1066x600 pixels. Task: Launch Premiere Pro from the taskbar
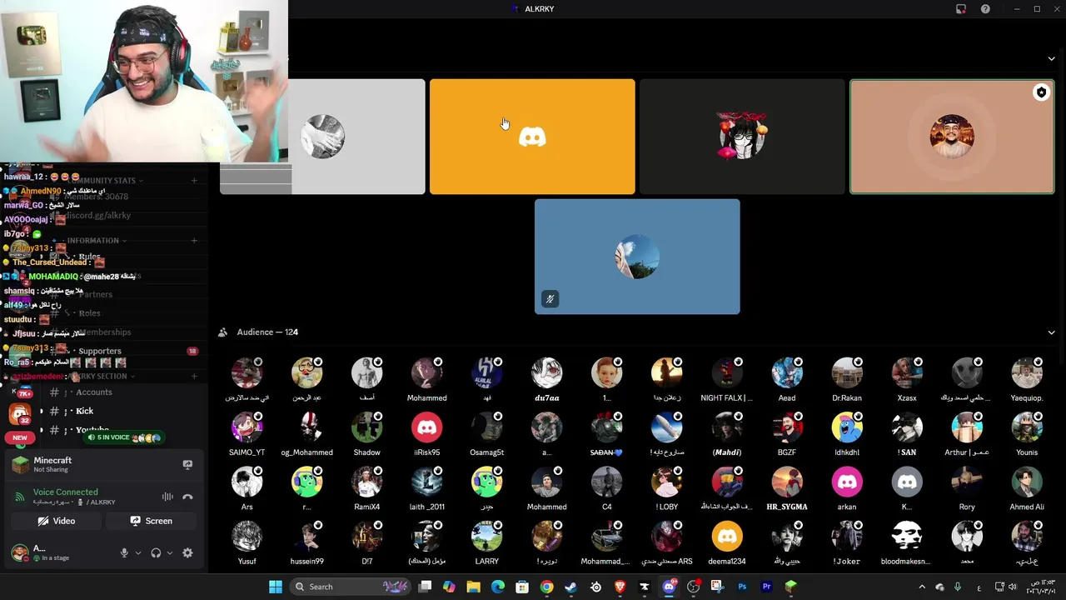point(766,587)
